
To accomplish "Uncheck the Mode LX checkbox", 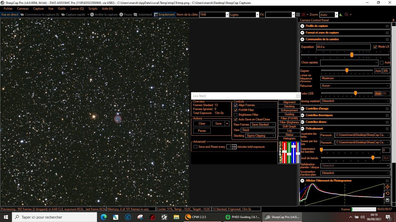I will coord(375,47).
